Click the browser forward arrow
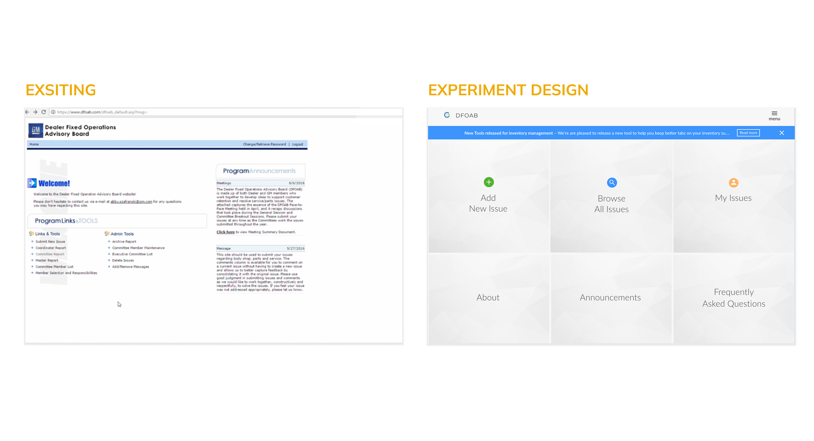 click(35, 112)
